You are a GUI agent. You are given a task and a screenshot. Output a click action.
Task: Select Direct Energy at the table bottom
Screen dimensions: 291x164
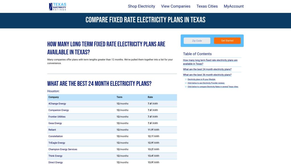pyautogui.click(x=55, y=162)
